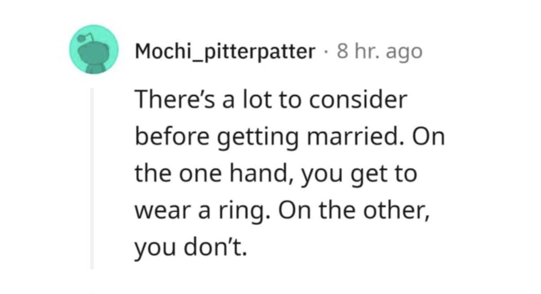Viewport: 541px width, 294px height.
Task: Open the Mochi_pitterpatter username profile link
Action: 225,52
